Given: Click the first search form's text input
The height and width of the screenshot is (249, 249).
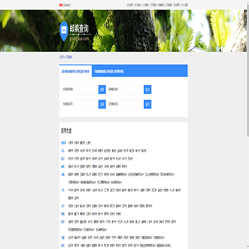Looking at the screenshot, I should point(87,89).
